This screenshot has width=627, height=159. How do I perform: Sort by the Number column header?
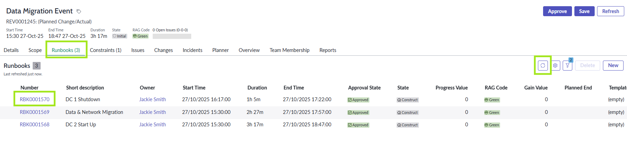[x=29, y=88]
